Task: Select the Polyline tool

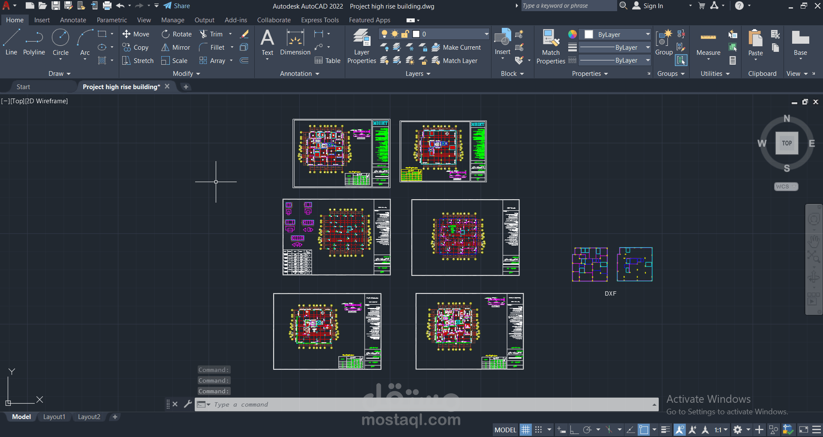Action: (x=34, y=42)
